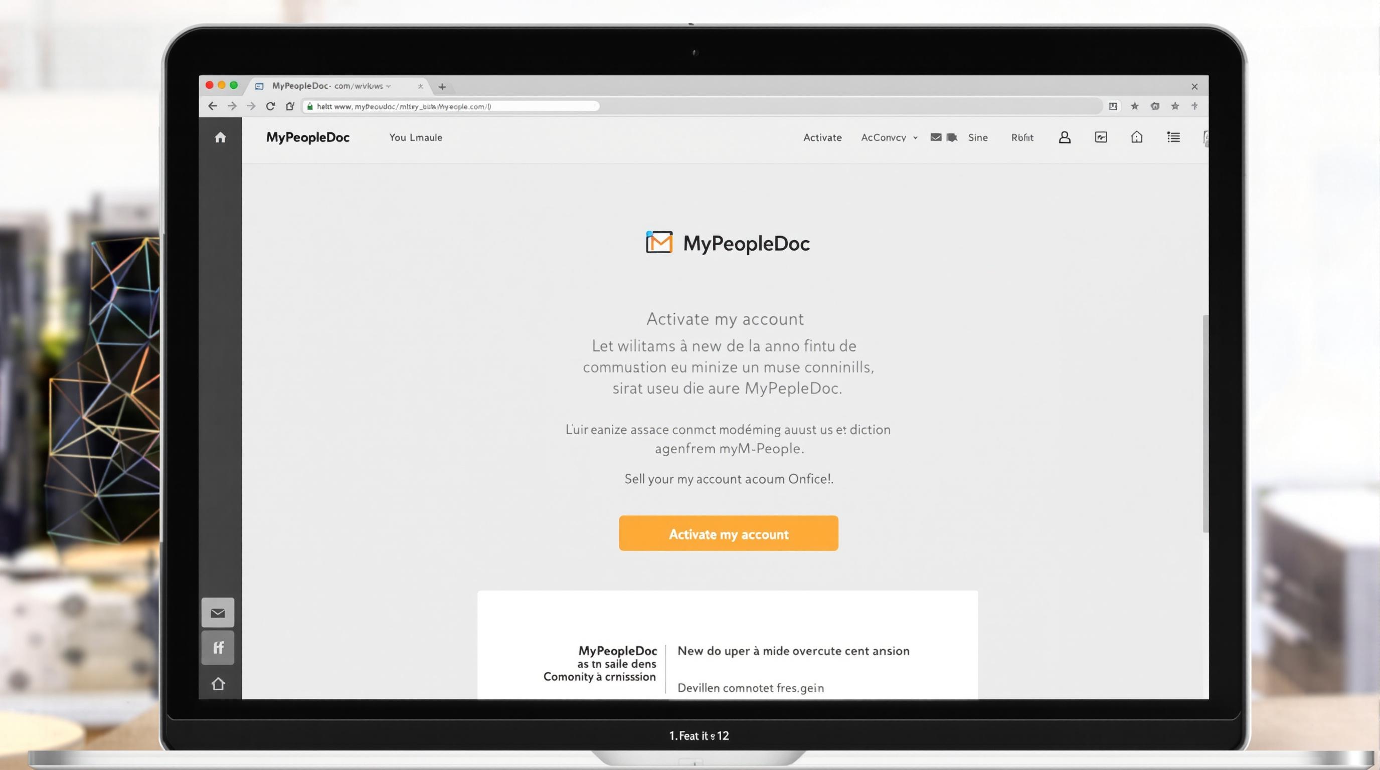
Task: Select 'Activate' in the header navigation
Action: [822, 138]
